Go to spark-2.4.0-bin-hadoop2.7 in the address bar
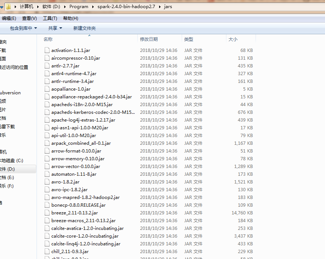The image size is (325, 259). click(126, 7)
